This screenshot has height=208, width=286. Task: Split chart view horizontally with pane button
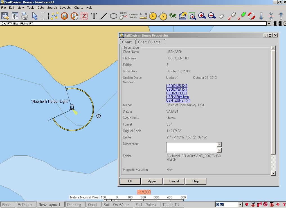275,24
